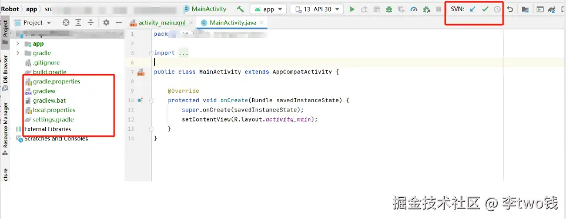
Task: Select the gradle folder in tree
Action: [x=42, y=53]
